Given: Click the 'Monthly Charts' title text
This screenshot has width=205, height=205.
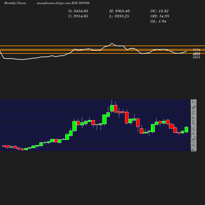Looking at the screenshot, I should tap(15, 3).
